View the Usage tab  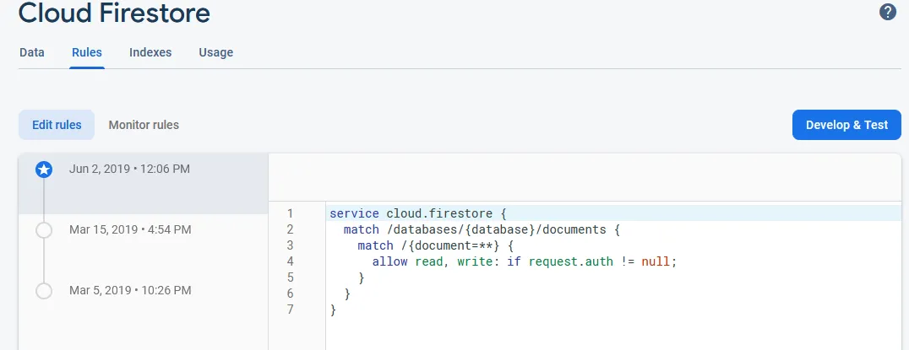click(215, 52)
